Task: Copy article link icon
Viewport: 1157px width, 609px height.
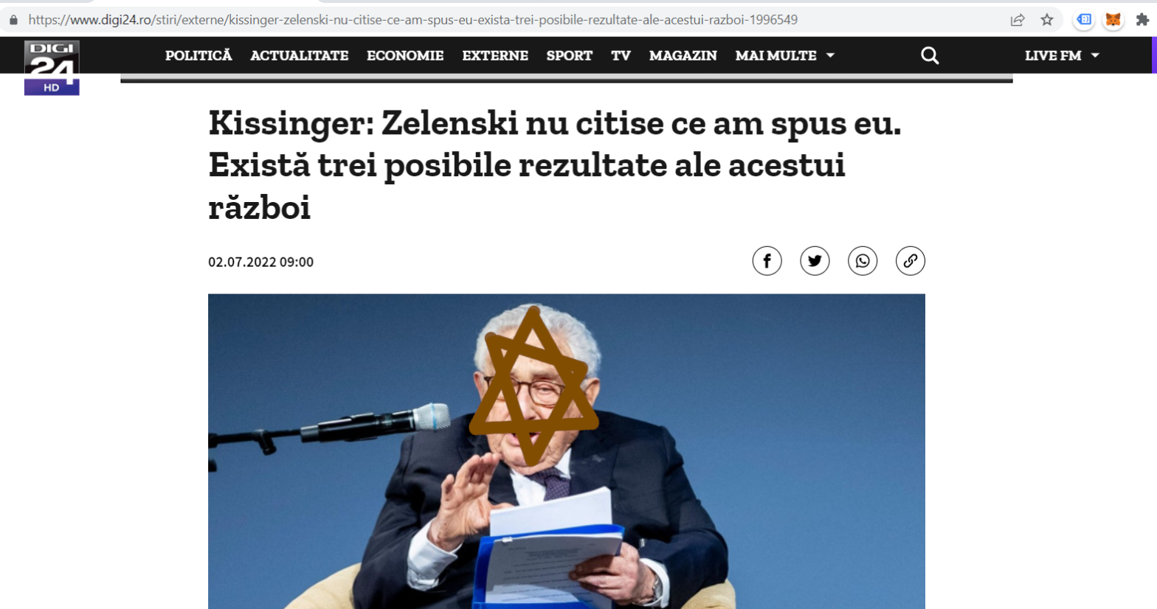Action: point(910,261)
